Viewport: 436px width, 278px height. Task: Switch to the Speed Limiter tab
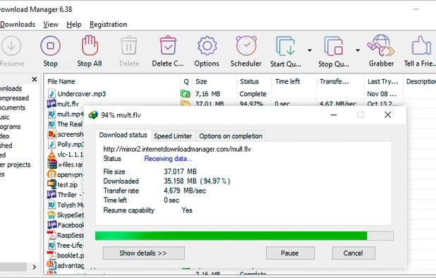[173, 136]
